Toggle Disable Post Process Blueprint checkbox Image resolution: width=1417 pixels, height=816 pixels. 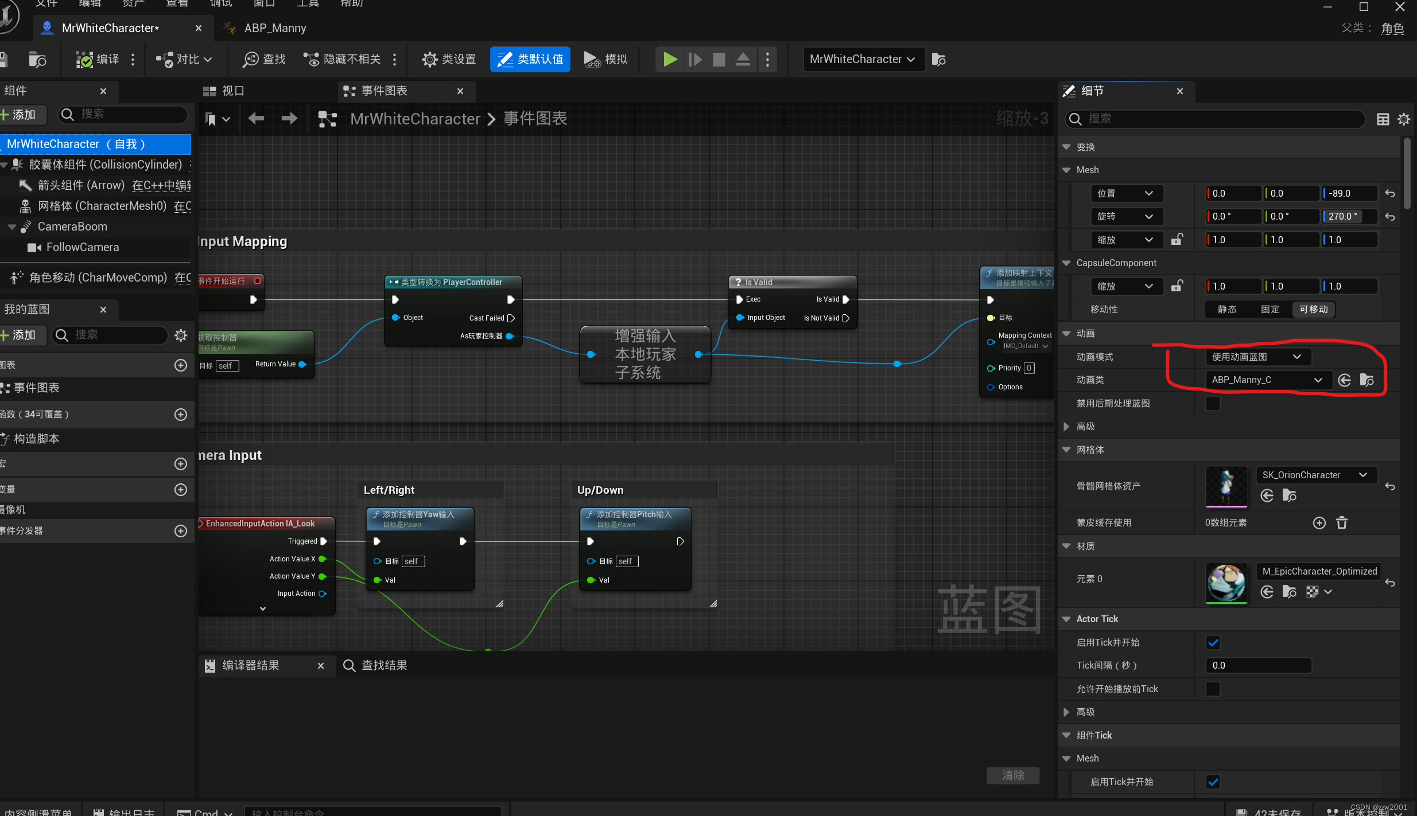[1213, 403]
